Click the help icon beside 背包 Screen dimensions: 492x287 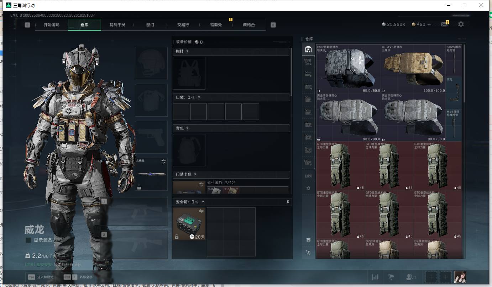(187, 128)
